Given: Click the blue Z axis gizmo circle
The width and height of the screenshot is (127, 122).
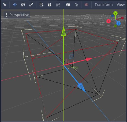Looking at the screenshot, I should coord(118,23).
